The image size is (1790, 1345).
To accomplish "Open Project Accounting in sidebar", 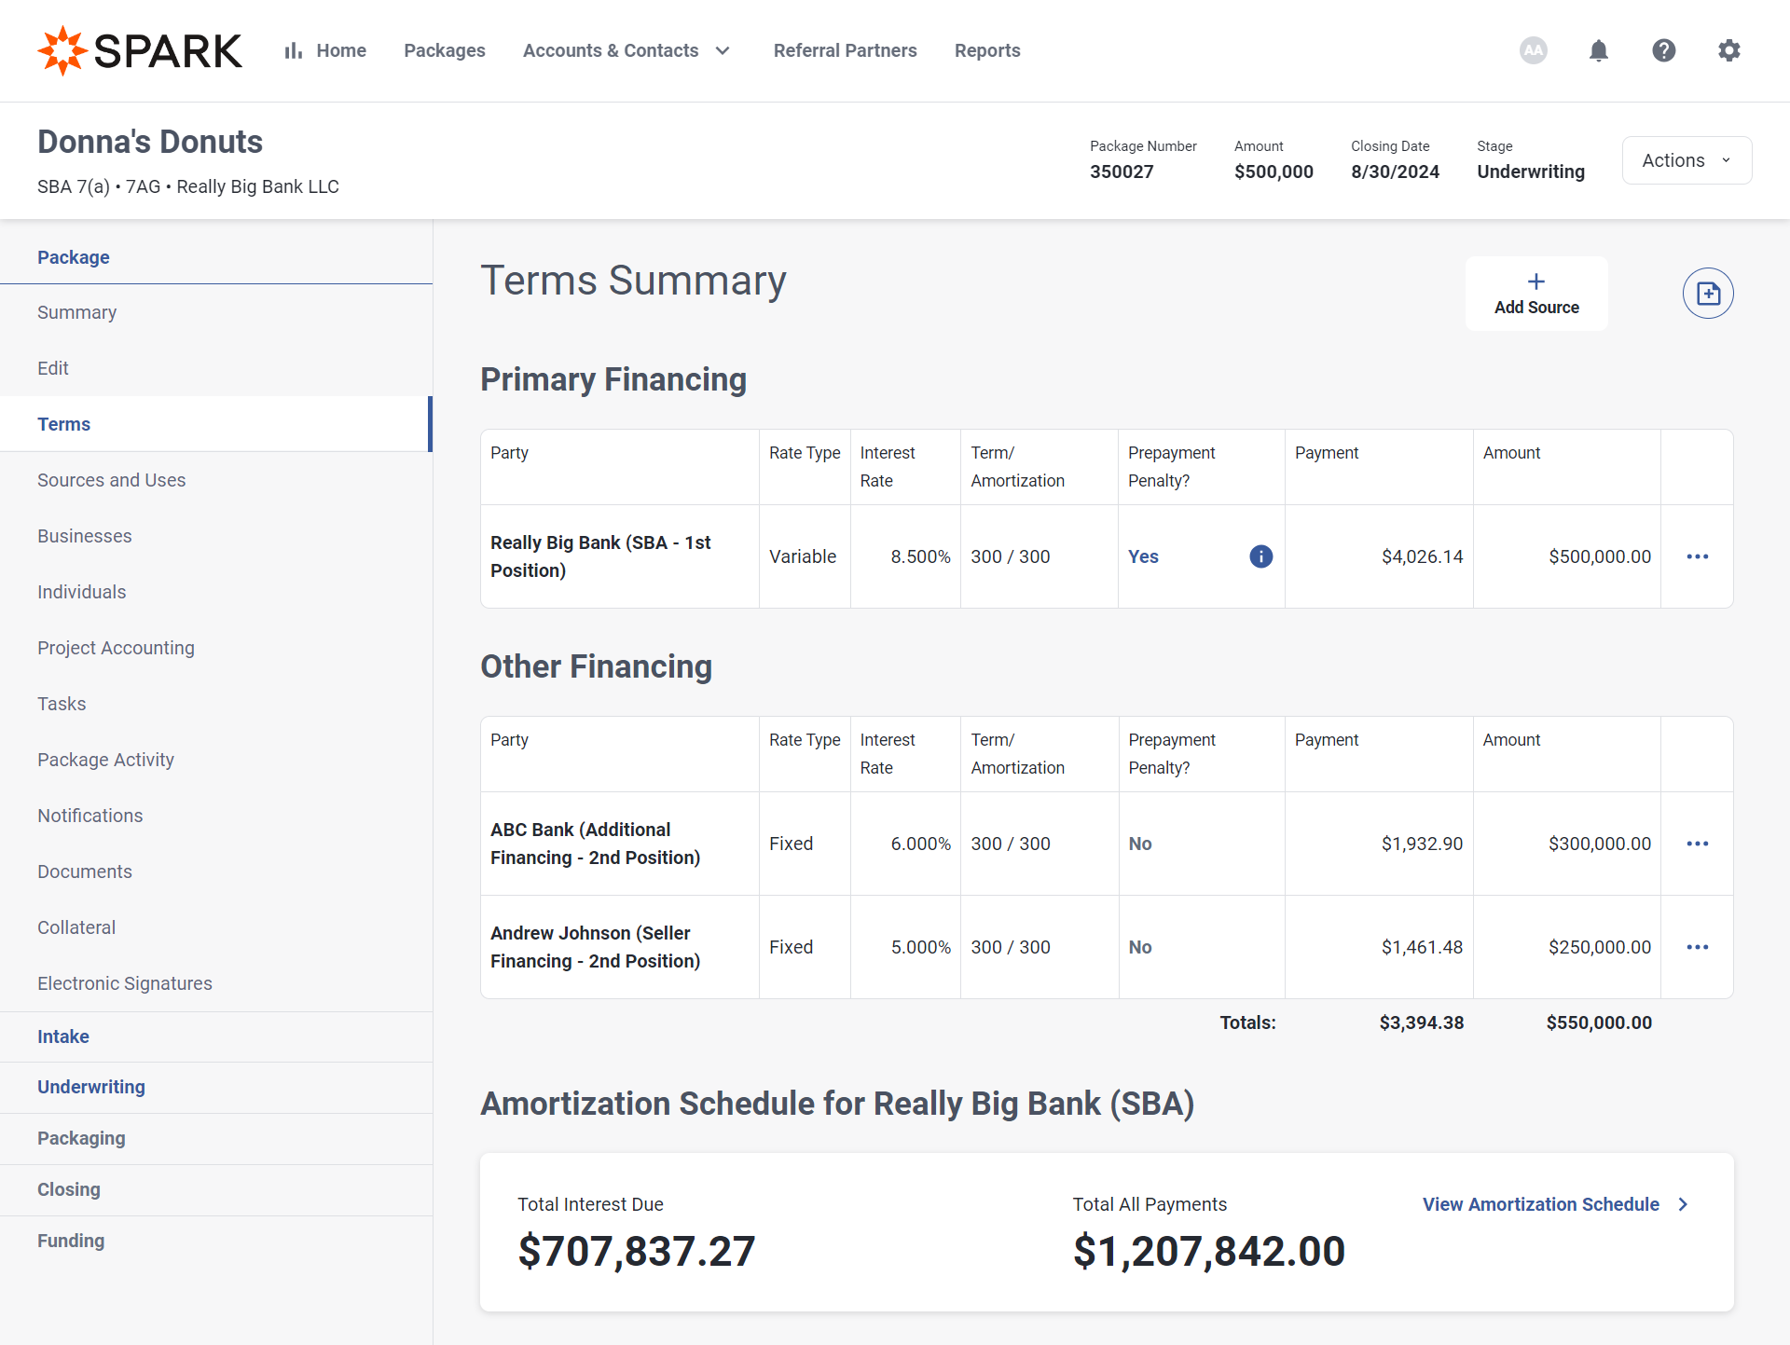I will (216, 648).
